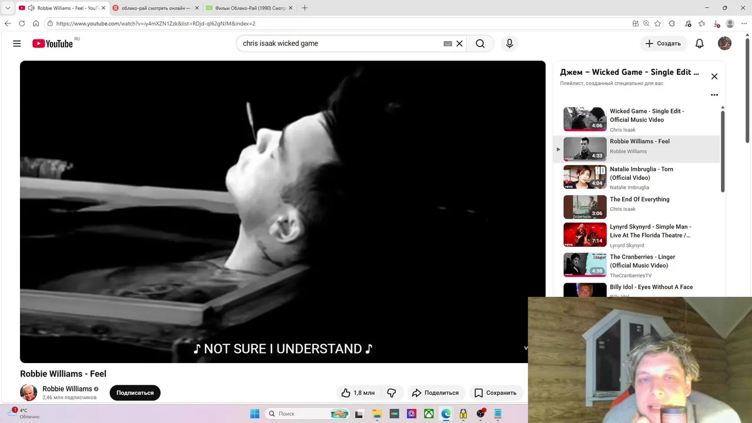Open OBS Studio from taskbar
Viewport: 752px width, 423px height.
pos(481,414)
